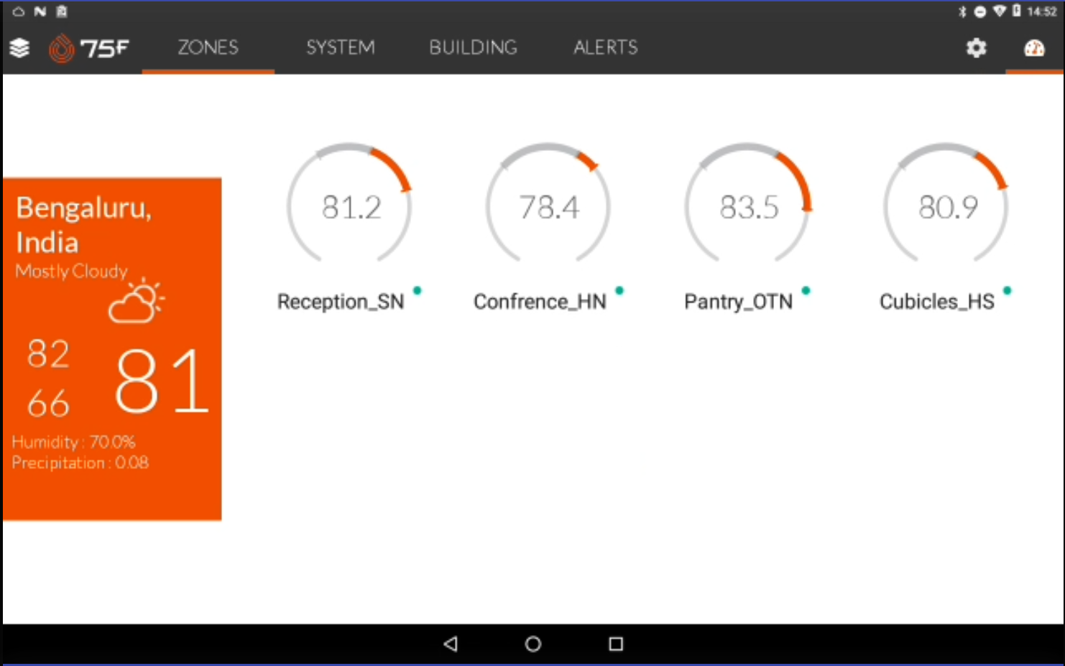Click the high temperature 82 value
This screenshot has height=666, width=1065.
click(48, 354)
